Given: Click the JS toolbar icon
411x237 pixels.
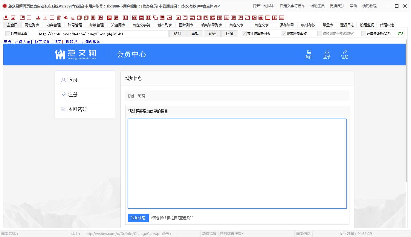Looking at the screenshot, I should (x=178, y=18).
